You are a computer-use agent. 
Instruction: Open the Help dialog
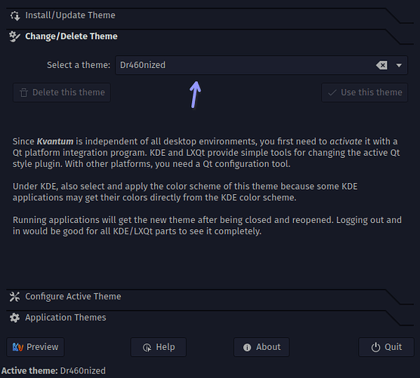(x=159, y=347)
